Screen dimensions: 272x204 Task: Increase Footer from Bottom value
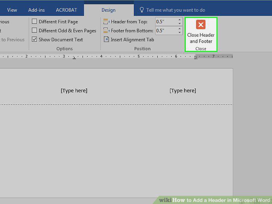180,29
